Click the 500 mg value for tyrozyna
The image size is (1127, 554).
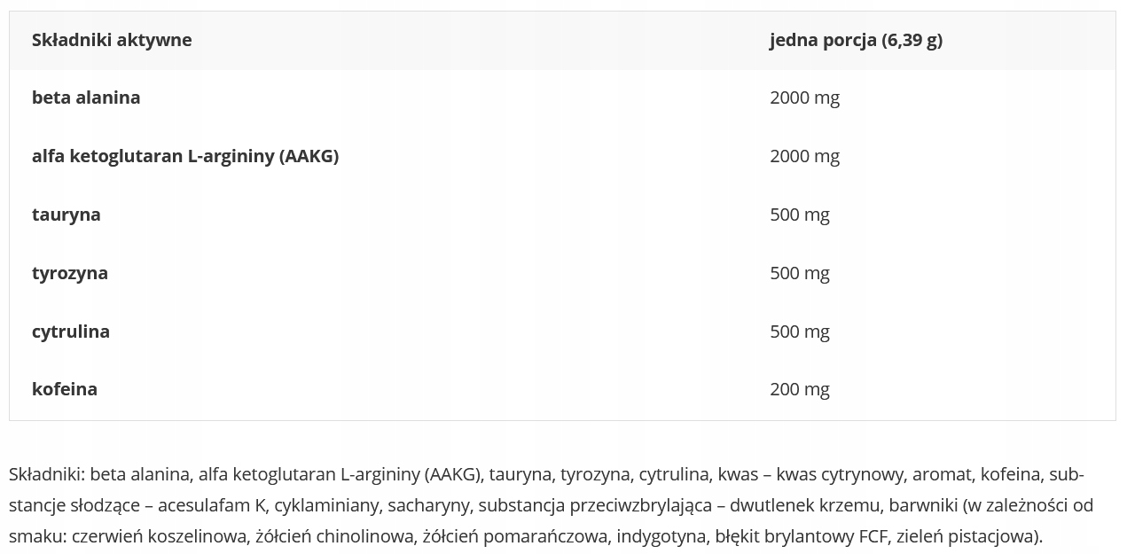click(x=800, y=273)
